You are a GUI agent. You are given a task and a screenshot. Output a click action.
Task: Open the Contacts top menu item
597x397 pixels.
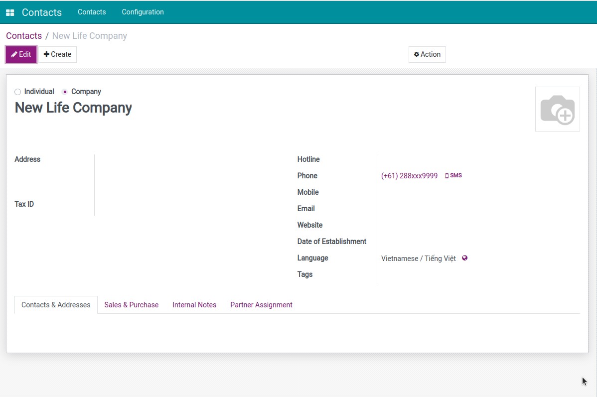pos(92,12)
